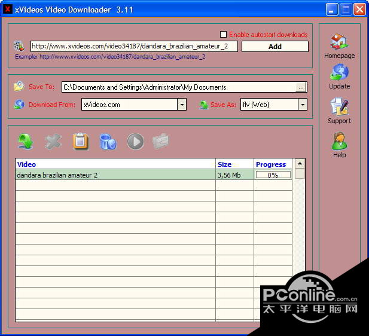Click the clipboard paste toolbar icon
The height and width of the screenshot is (336, 369).
click(81, 142)
